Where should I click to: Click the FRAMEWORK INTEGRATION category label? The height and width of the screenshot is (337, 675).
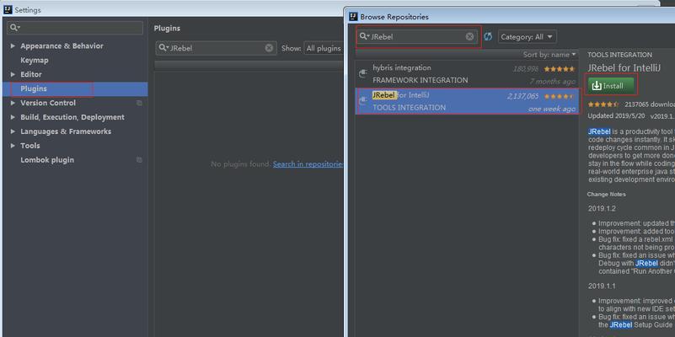(x=421, y=80)
